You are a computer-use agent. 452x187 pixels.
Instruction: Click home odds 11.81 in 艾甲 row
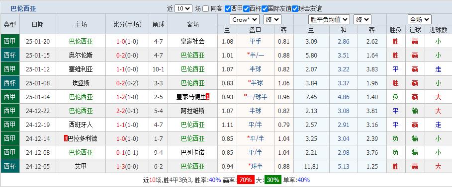(x=311, y=166)
